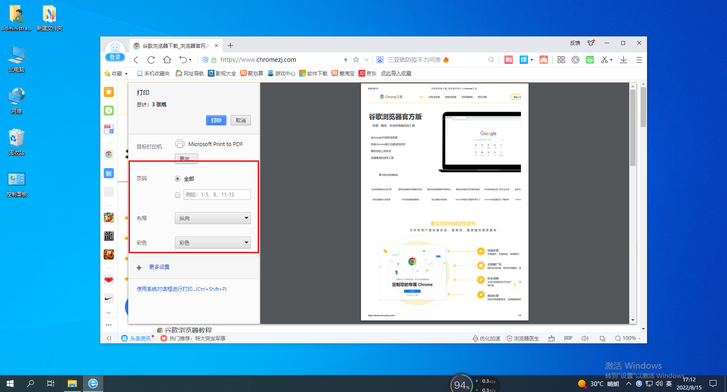Close the current browser tab

click(x=216, y=46)
